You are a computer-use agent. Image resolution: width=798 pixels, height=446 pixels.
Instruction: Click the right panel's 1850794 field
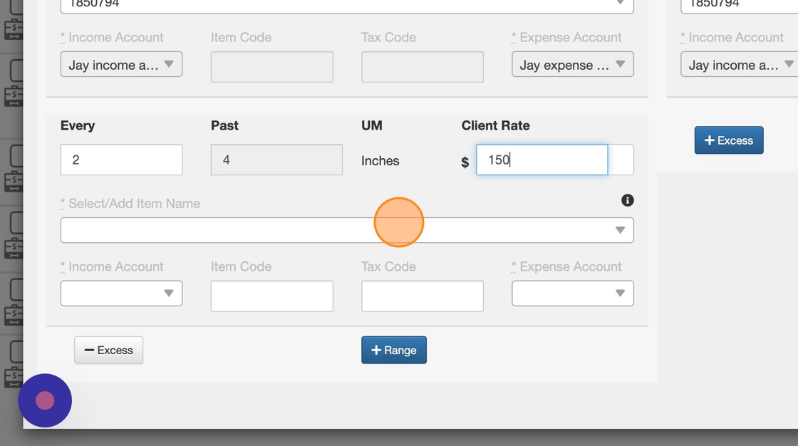point(739,5)
